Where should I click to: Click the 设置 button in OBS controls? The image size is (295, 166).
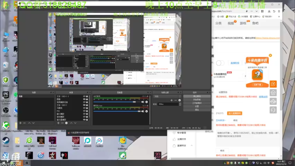(197, 106)
